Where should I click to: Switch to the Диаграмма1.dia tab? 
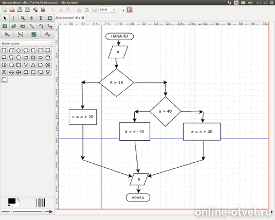pos(68,18)
